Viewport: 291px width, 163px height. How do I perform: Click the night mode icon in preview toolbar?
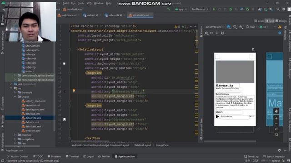[241, 27]
